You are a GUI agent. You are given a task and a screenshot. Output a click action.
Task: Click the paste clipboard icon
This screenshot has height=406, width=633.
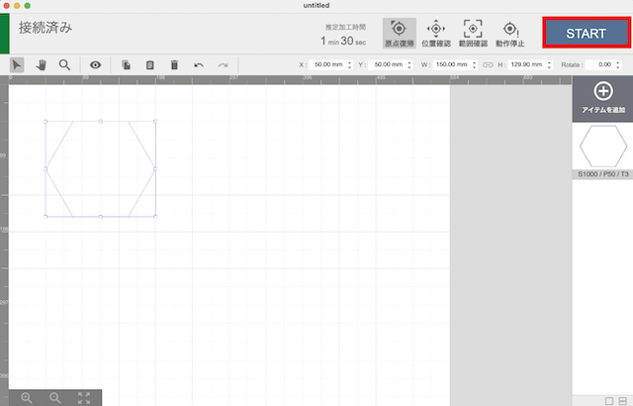pos(150,64)
